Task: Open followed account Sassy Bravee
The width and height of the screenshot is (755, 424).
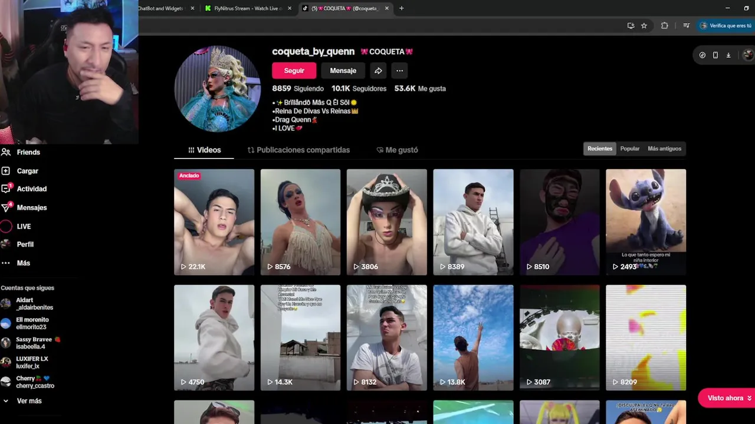Action: pyautogui.click(x=31, y=343)
